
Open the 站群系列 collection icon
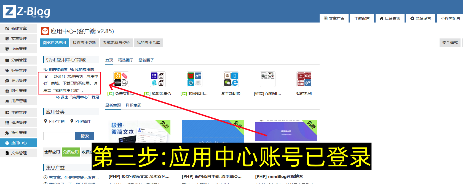coord(304,79)
